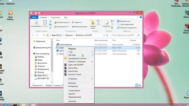This screenshot has height=106, width=189.
Task: Open the File (Файл) ribbon tab
Action: 34,17
